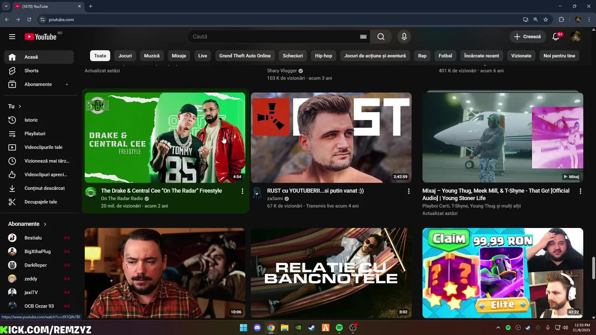The image size is (596, 335).
Task: Open On The Radar Radio channel link
Action: point(122,199)
